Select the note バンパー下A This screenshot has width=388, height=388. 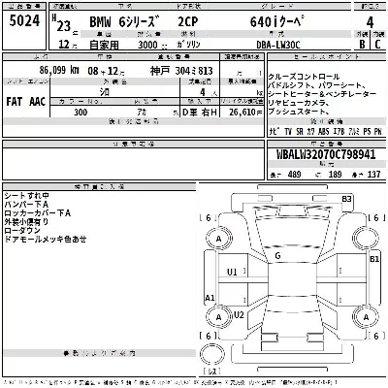point(26,205)
